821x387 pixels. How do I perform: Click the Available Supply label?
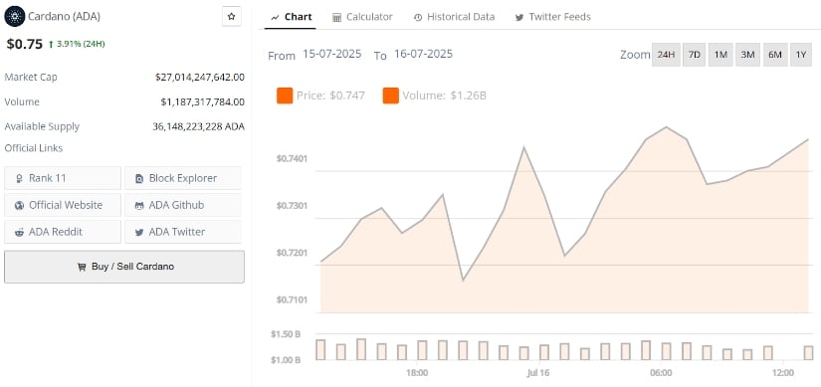coord(42,126)
